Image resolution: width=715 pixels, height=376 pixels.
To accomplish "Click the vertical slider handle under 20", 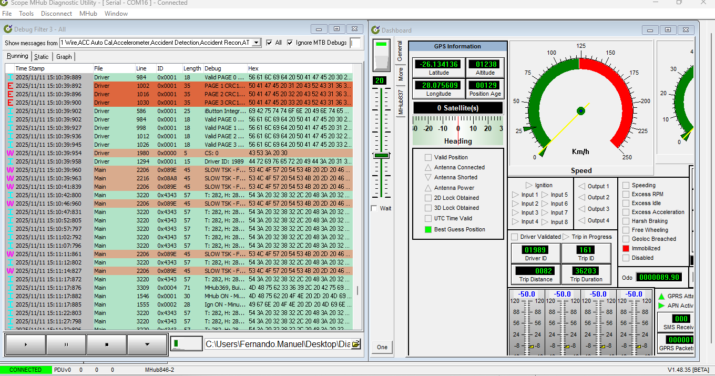I will tap(381, 156).
